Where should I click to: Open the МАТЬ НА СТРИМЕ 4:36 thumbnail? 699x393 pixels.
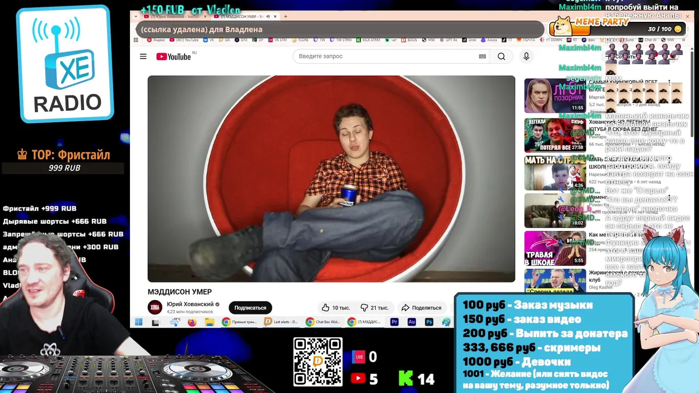(x=555, y=173)
